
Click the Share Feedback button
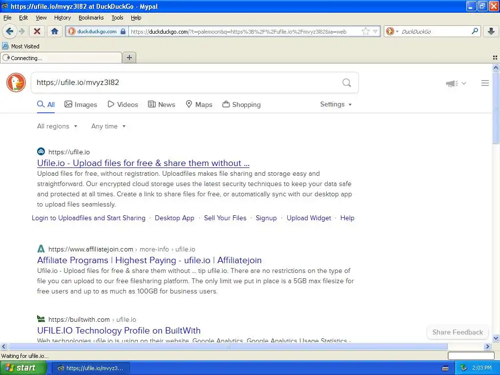point(458,332)
